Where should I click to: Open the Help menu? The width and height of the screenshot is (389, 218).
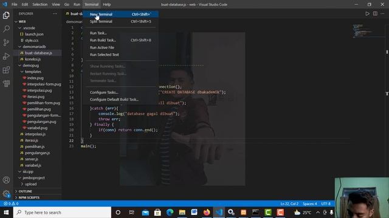[x=107, y=4]
